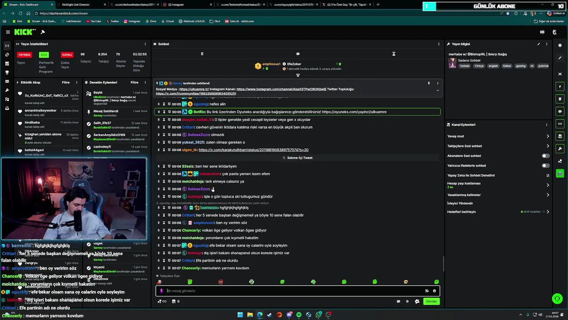Open Yapay Zeka ile Sohbet Denetimi
The image size is (568, 320).
tap(498, 176)
